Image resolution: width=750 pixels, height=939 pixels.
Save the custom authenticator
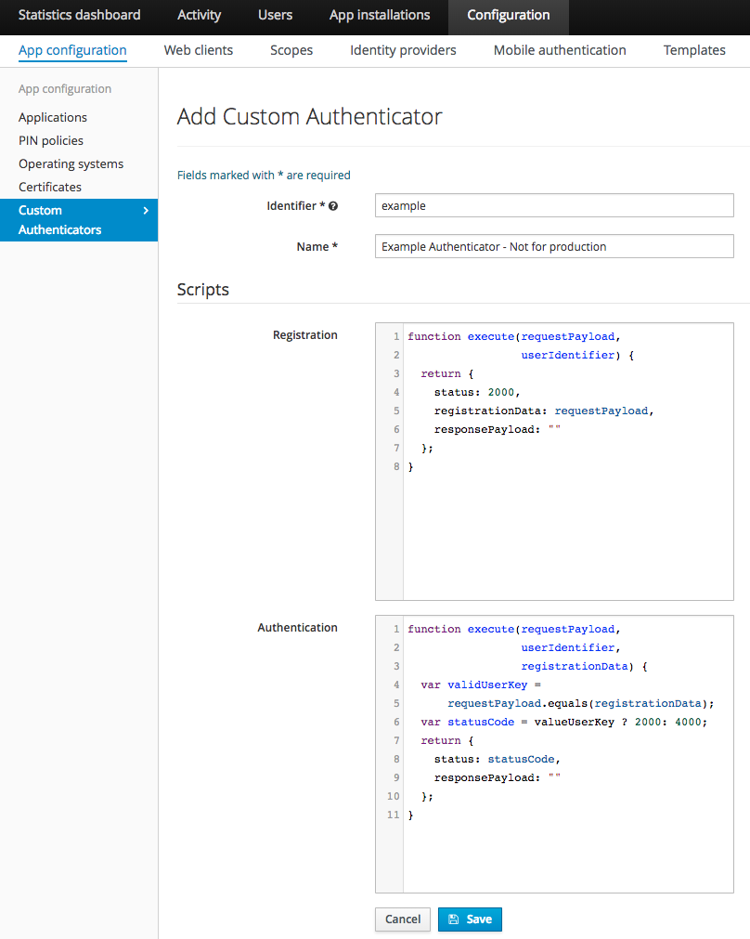point(470,919)
